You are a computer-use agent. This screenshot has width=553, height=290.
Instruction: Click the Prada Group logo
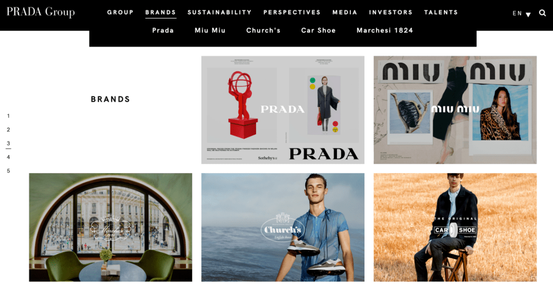[x=40, y=12]
